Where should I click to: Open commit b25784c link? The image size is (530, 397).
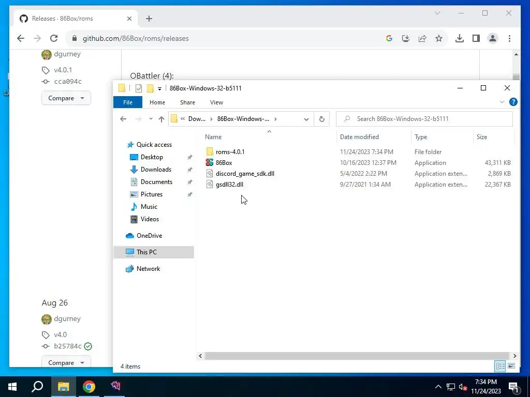(68, 346)
